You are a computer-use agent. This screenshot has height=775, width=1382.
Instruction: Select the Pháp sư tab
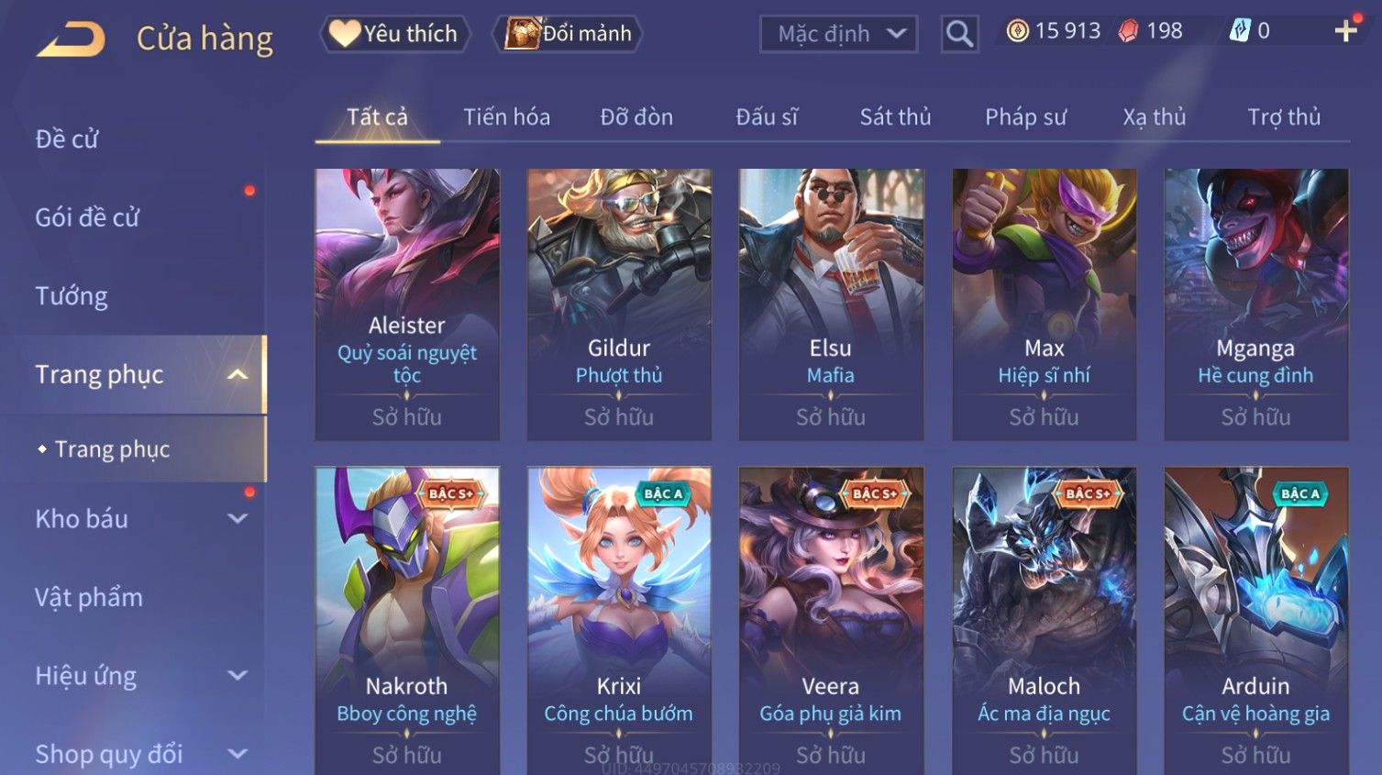point(1025,116)
